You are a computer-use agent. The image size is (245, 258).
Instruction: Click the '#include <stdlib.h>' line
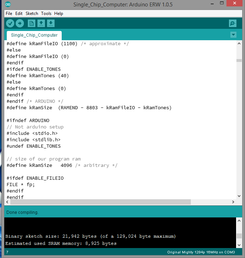[34, 140]
